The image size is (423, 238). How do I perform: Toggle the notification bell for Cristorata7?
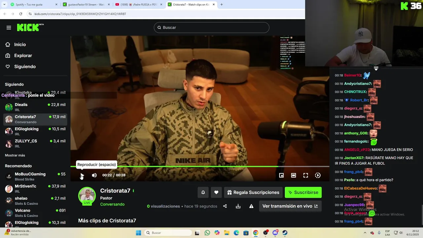click(x=203, y=192)
